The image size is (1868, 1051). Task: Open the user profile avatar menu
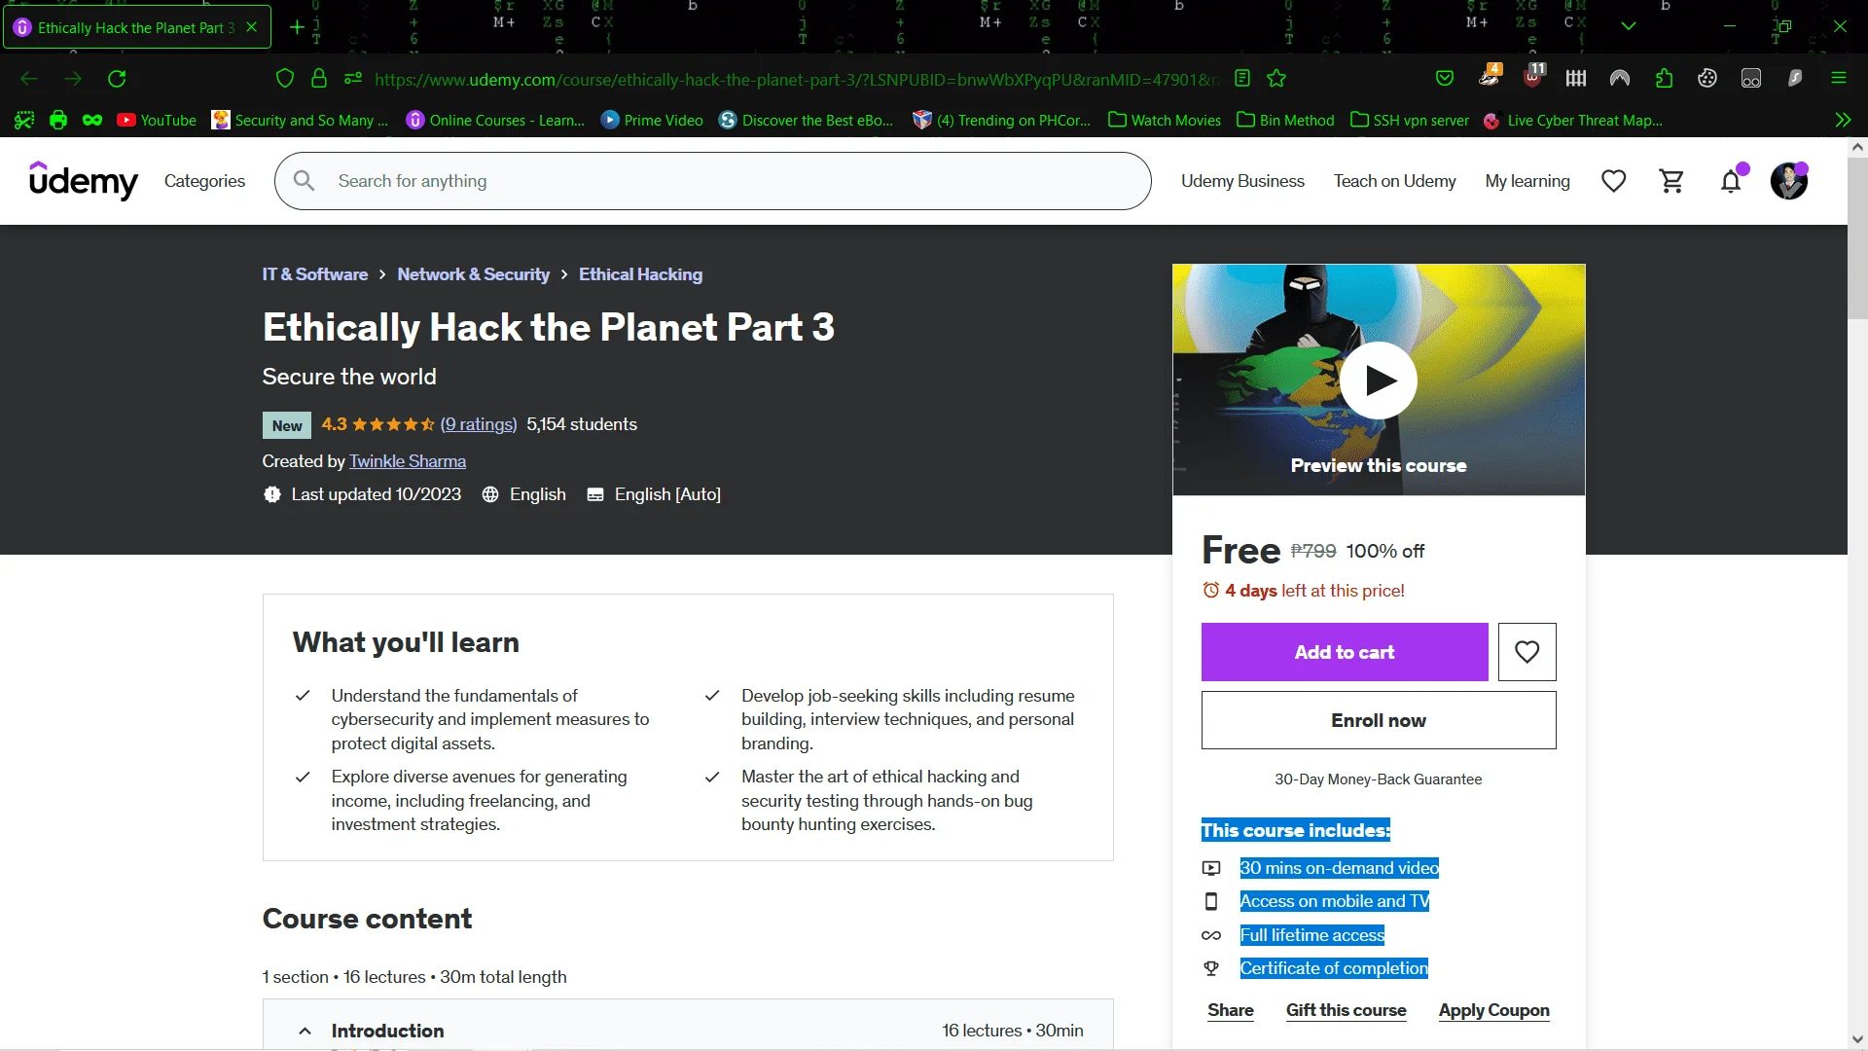pos(1789,181)
